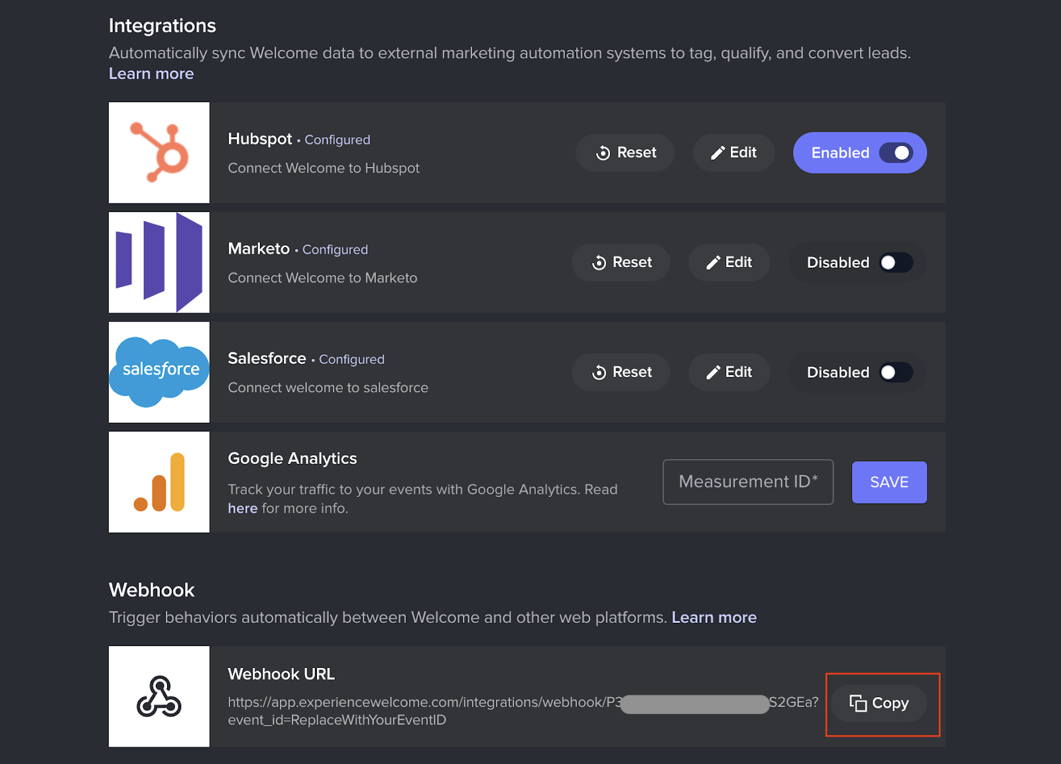Screen dimensions: 1061x764
Task: Edit the Salesforce integration
Action: point(729,372)
